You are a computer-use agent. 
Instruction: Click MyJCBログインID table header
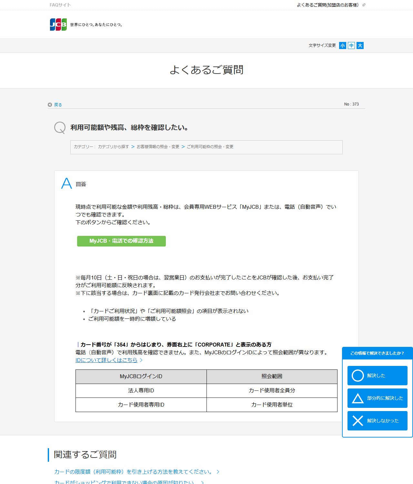pyautogui.click(x=141, y=377)
